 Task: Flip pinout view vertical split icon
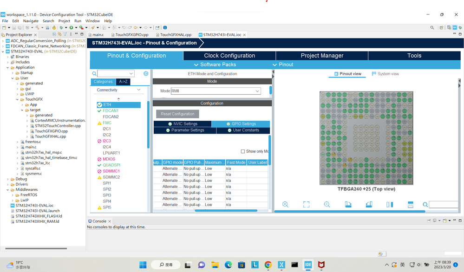click(390, 204)
